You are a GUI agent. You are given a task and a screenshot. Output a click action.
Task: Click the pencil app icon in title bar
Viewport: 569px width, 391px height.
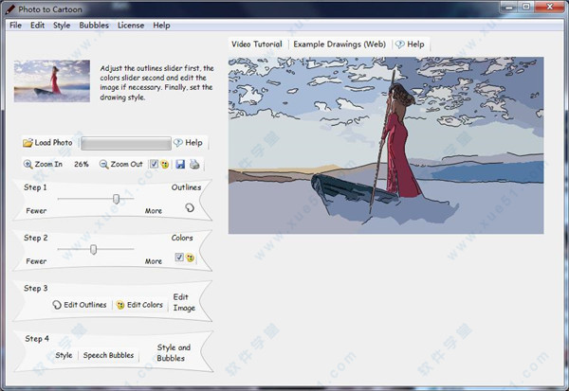click(10, 9)
